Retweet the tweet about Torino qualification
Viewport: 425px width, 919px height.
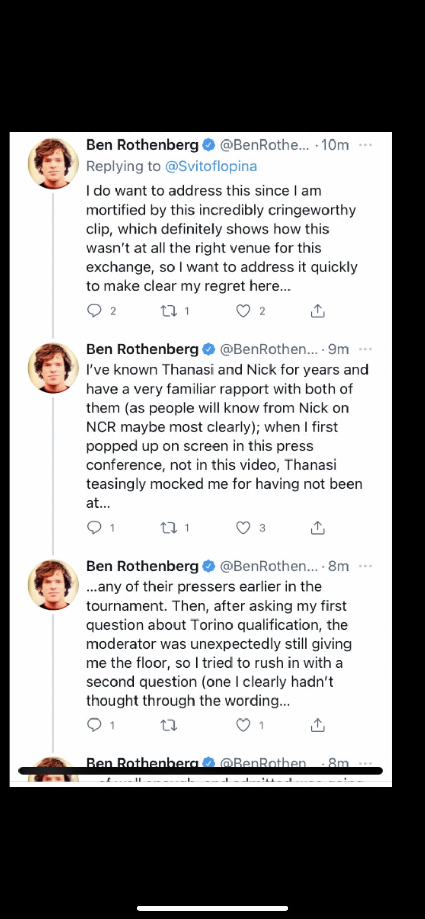[x=169, y=725]
